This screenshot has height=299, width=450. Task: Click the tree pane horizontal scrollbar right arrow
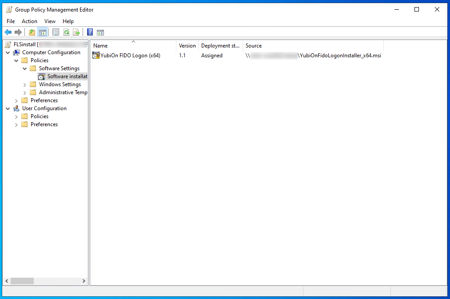pyautogui.click(x=84, y=281)
